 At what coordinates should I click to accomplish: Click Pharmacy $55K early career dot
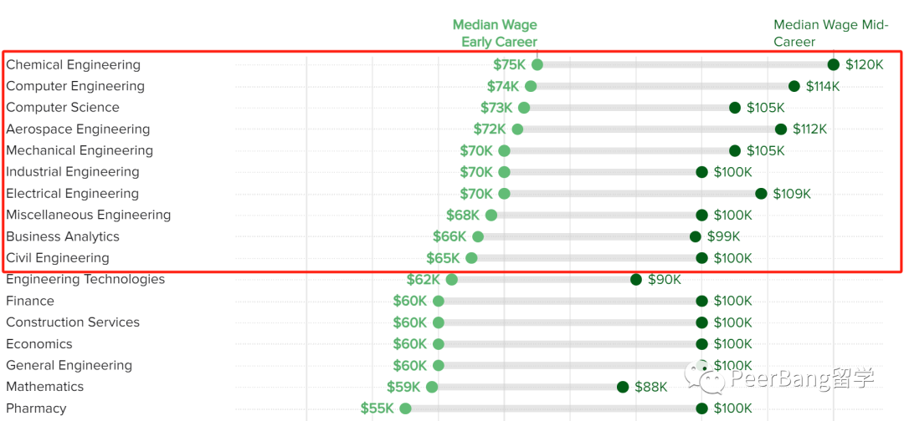405,408
